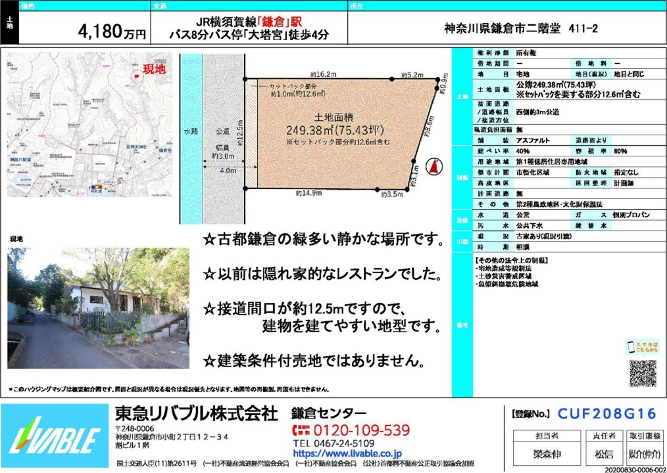Click the 東急リバブル株式会社 company name
Image resolution: width=667 pixels, height=473 pixels.
(x=196, y=414)
